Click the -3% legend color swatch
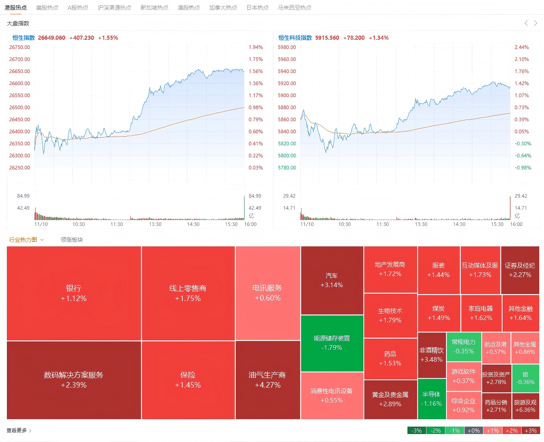 (416, 430)
